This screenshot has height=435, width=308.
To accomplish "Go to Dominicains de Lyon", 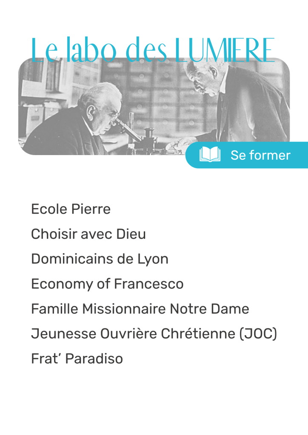I will coord(100,259).
